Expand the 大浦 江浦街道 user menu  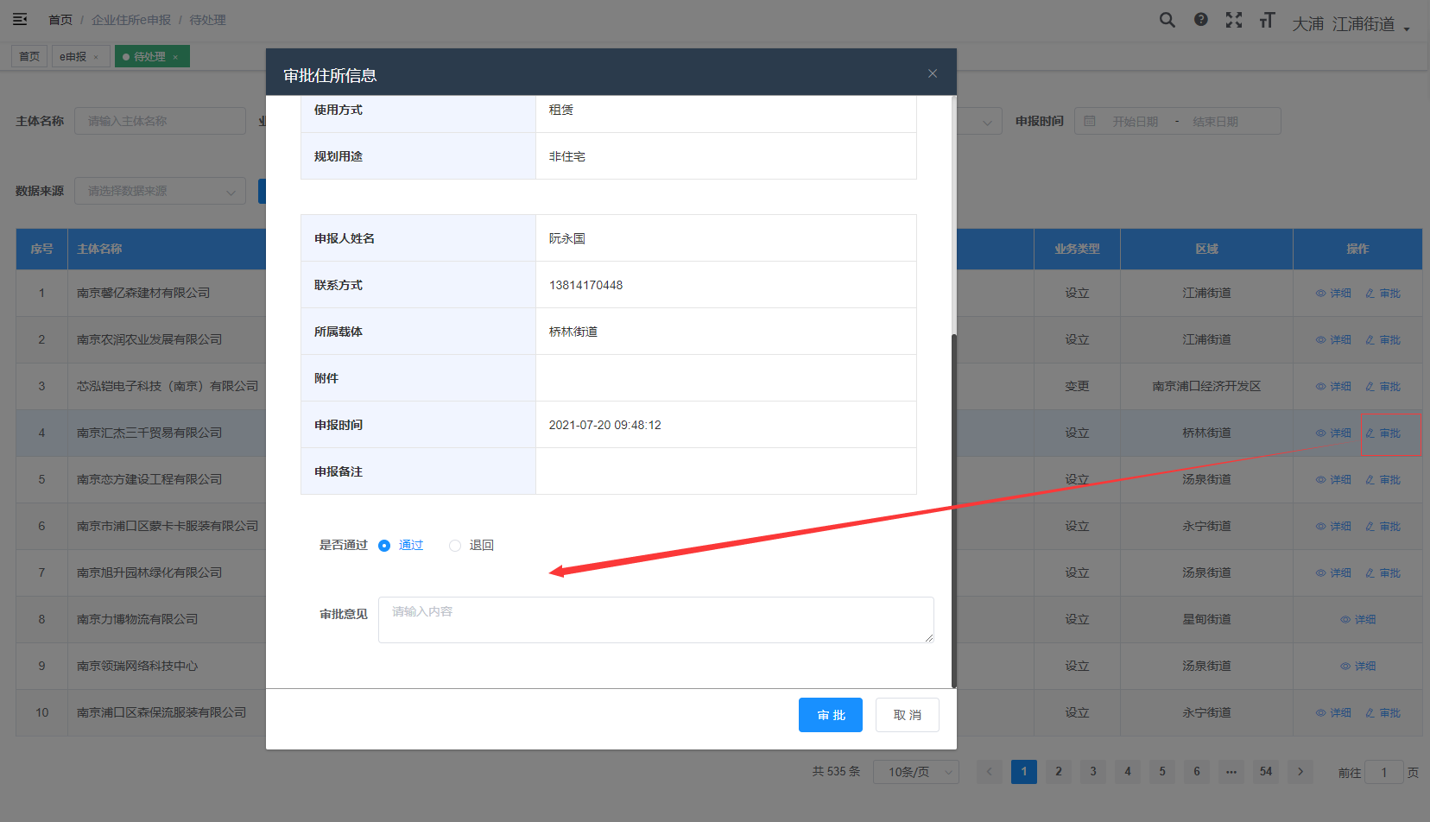1351,24
